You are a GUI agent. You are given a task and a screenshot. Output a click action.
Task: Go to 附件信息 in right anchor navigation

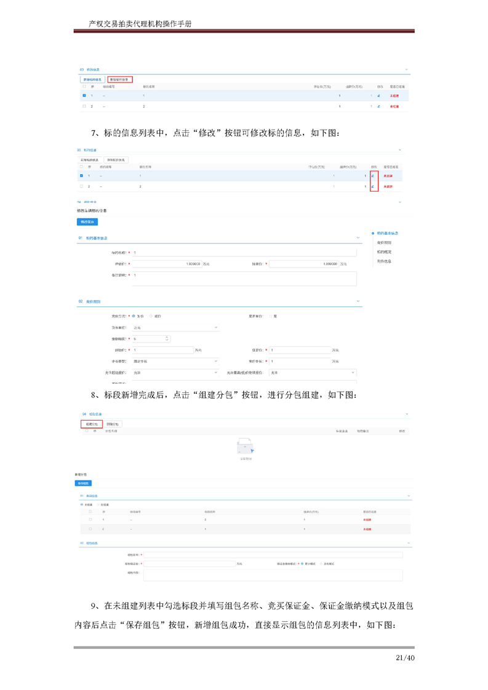coord(384,261)
